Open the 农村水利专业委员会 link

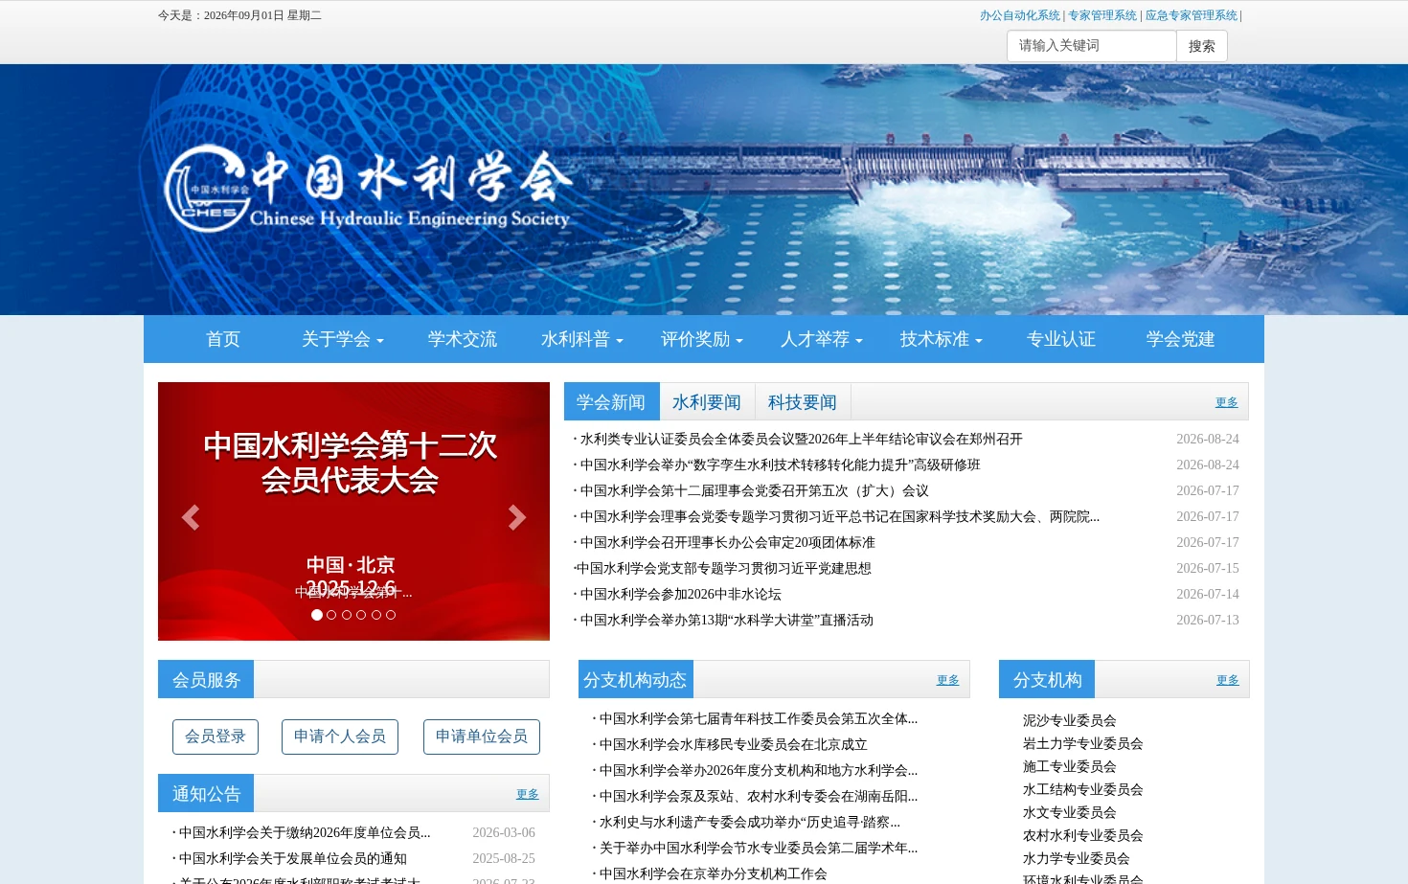pyautogui.click(x=1083, y=835)
